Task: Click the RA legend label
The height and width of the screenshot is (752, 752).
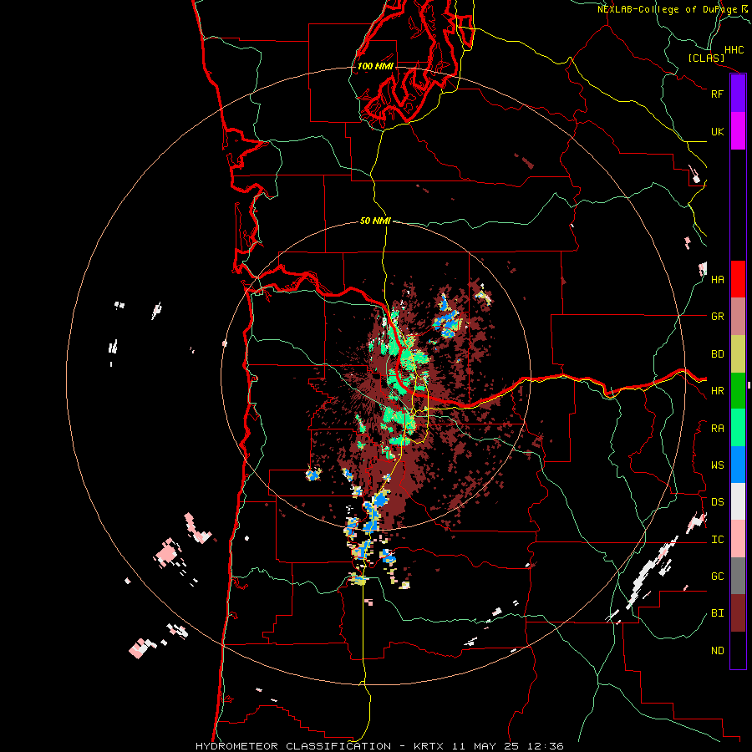Action: pyautogui.click(x=718, y=429)
